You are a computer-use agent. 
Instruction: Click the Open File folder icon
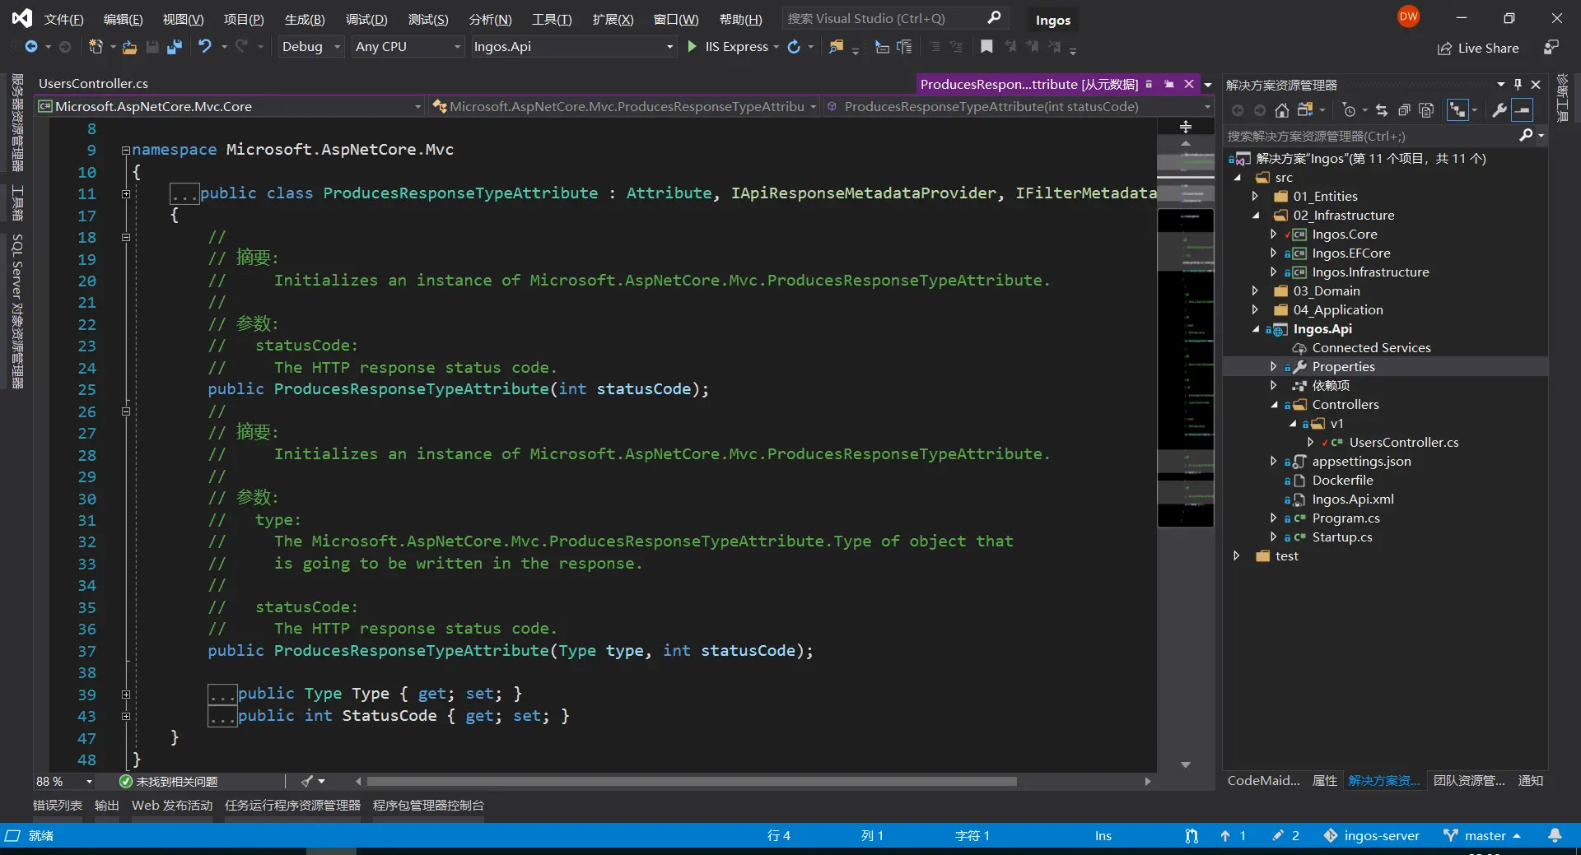point(129,47)
